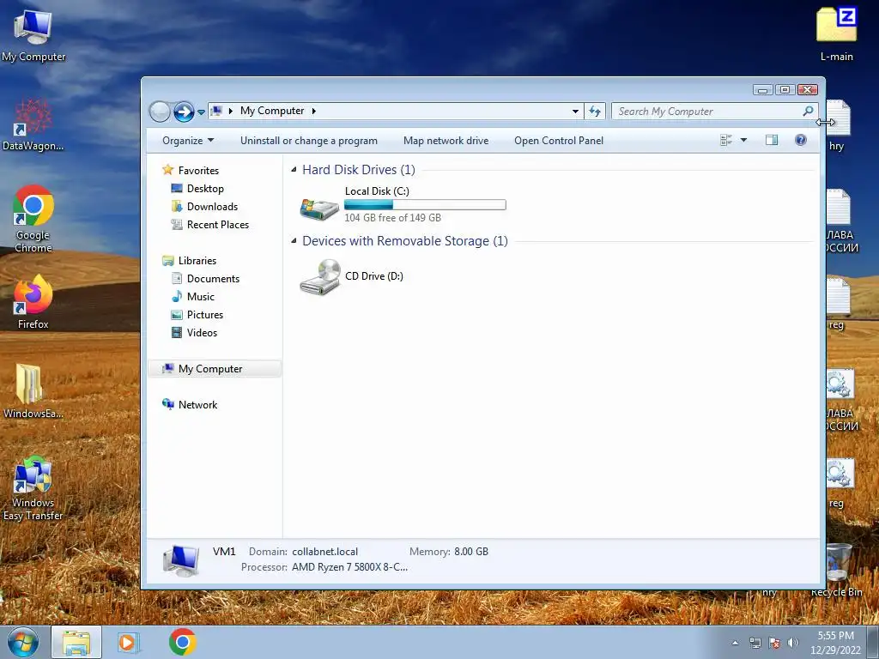
Task: Open WindowsEa... folder on desktop
Action: point(33,391)
